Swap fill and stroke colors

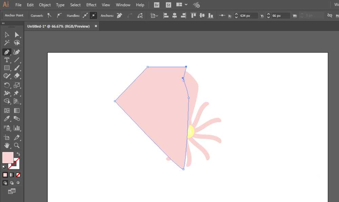pyautogui.click(x=18, y=154)
